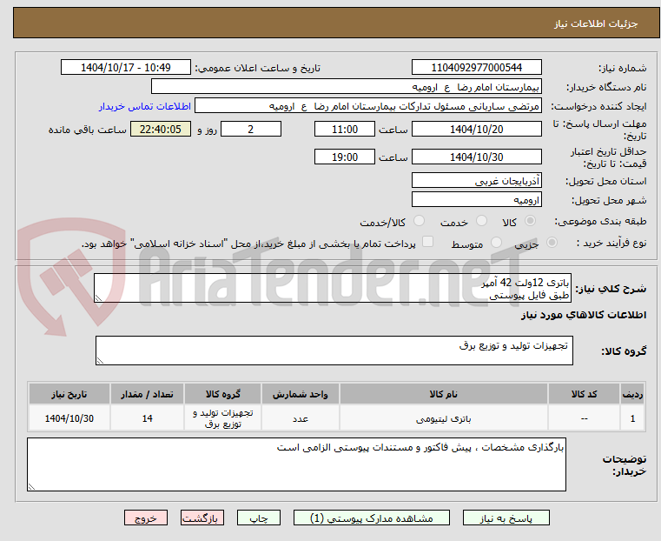661x541 pixels.
Task: Click the need number field 1104092977000544
Action: [x=476, y=68]
